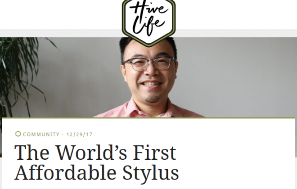Open the COMMUNITY category link

click(41, 134)
